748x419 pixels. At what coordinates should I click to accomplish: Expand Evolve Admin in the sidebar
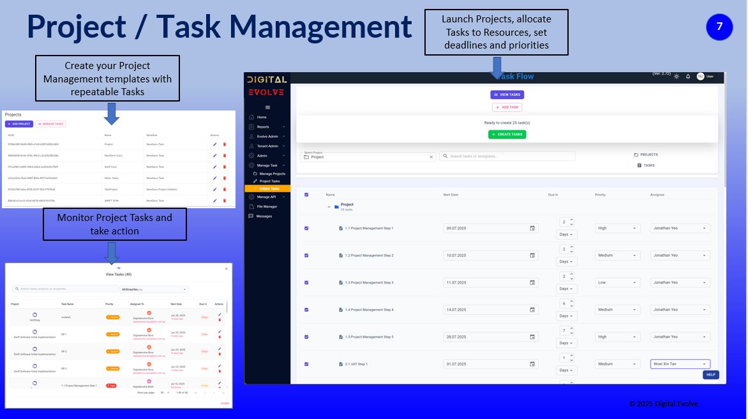[x=267, y=137]
